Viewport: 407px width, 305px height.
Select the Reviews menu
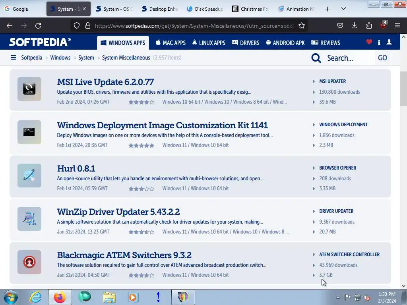[326, 43]
